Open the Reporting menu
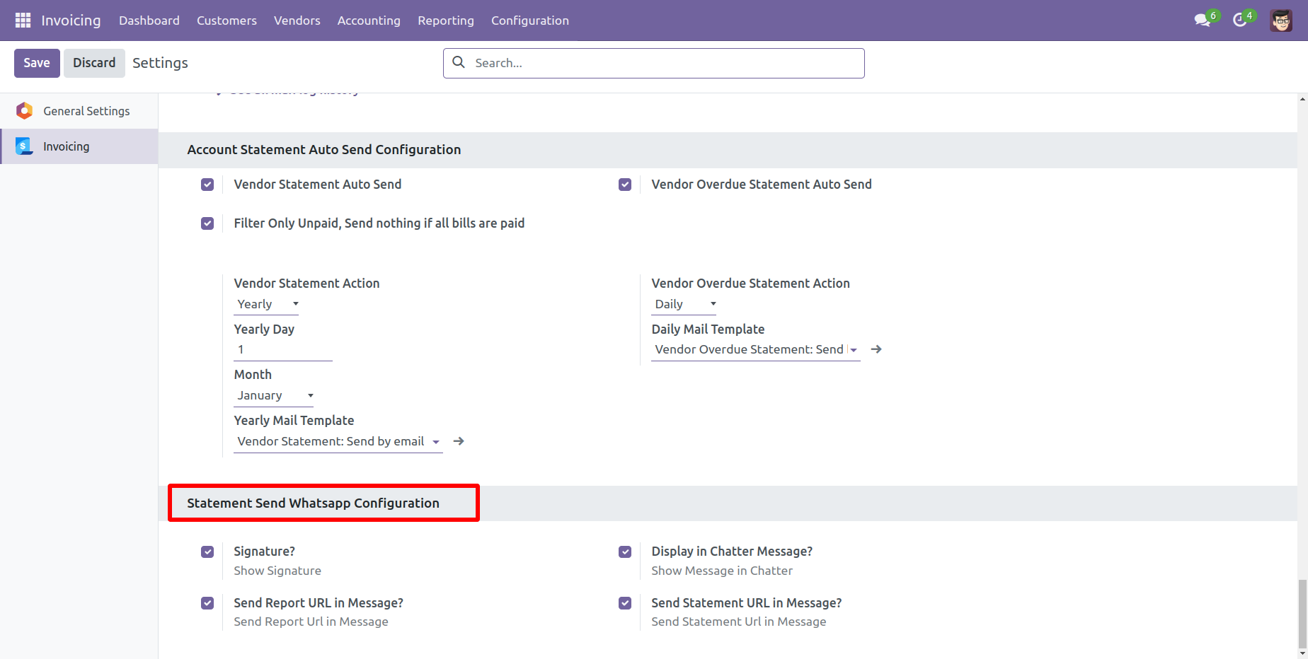1308x659 pixels. [x=446, y=21]
